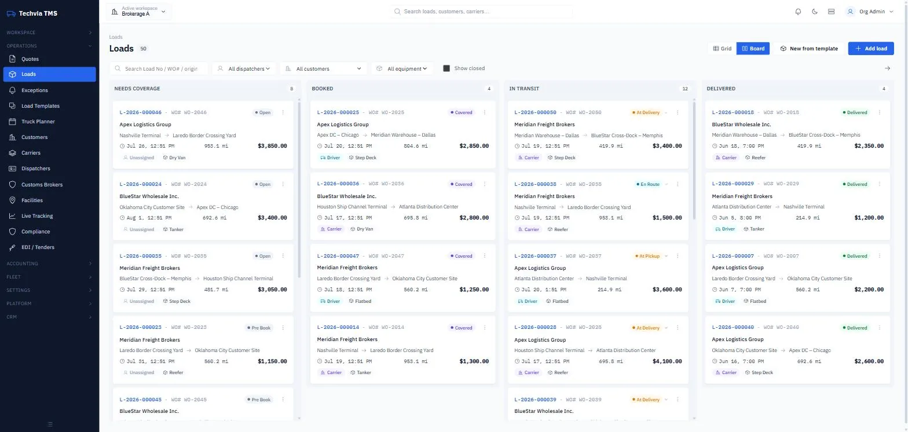
Task: Click the right arrow to scroll board columns
Action: coord(887,68)
